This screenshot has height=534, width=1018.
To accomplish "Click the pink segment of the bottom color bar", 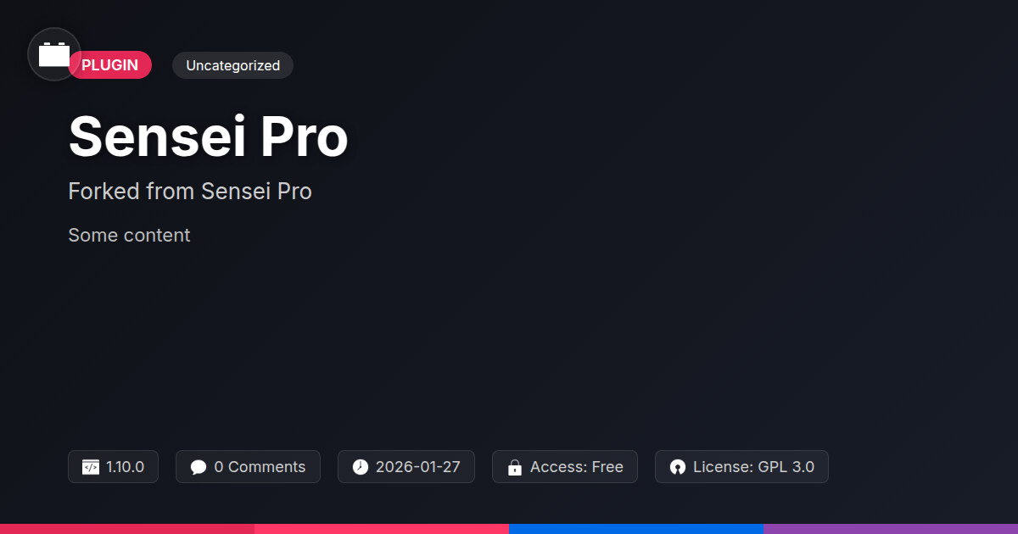I will [x=382, y=529].
